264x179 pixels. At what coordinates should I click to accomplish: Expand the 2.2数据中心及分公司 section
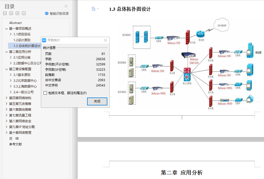coord(11,63)
